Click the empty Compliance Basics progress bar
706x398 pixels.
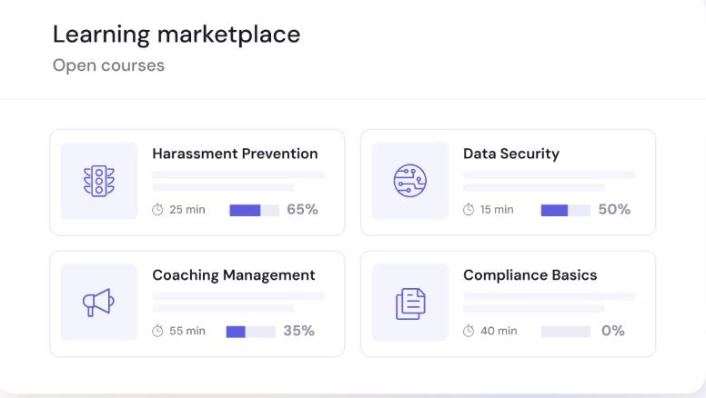click(565, 331)
